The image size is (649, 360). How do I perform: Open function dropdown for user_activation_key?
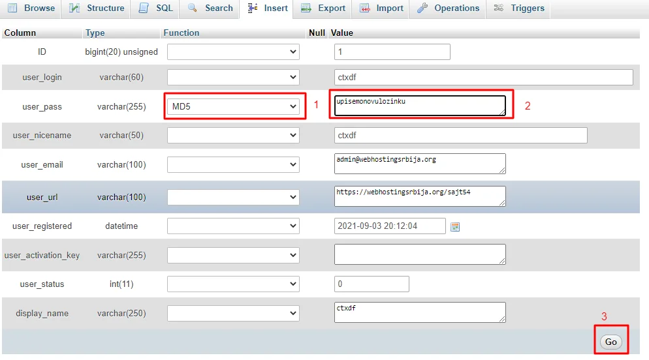234,255
